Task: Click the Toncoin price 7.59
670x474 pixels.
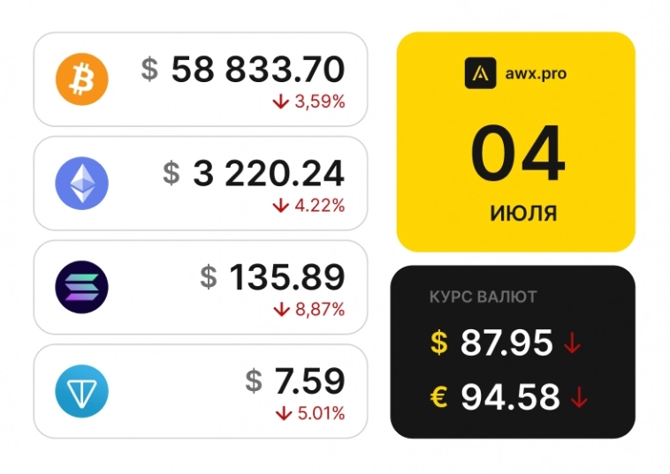Action: coord(308,382)
